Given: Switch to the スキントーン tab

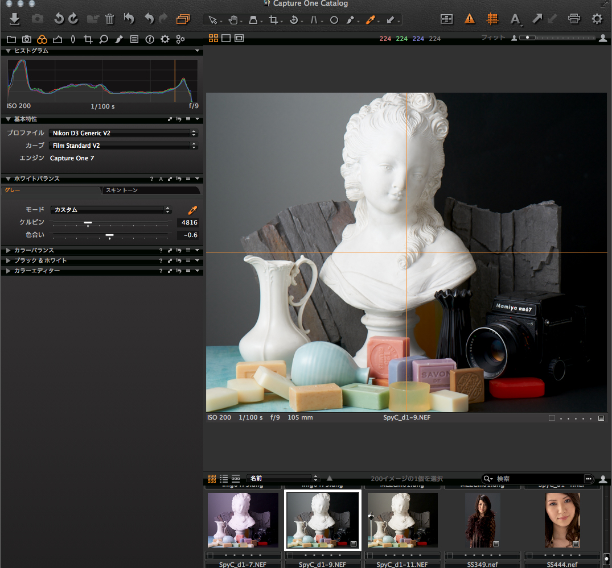Looking at the screenshot, I should [122, 190].
